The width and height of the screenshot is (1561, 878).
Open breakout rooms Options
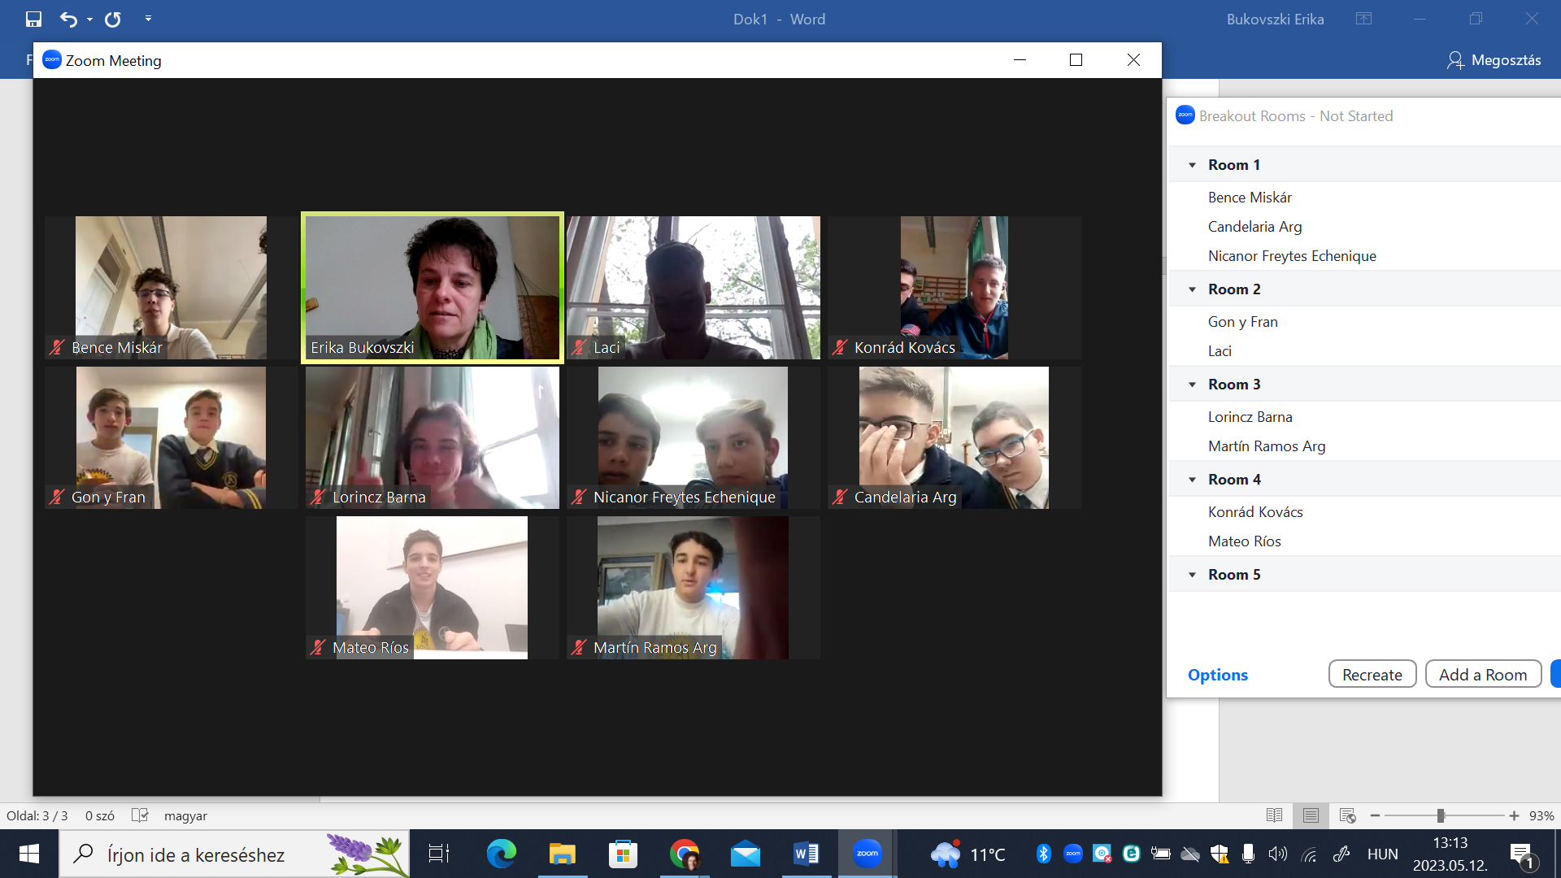point(1217,675)
